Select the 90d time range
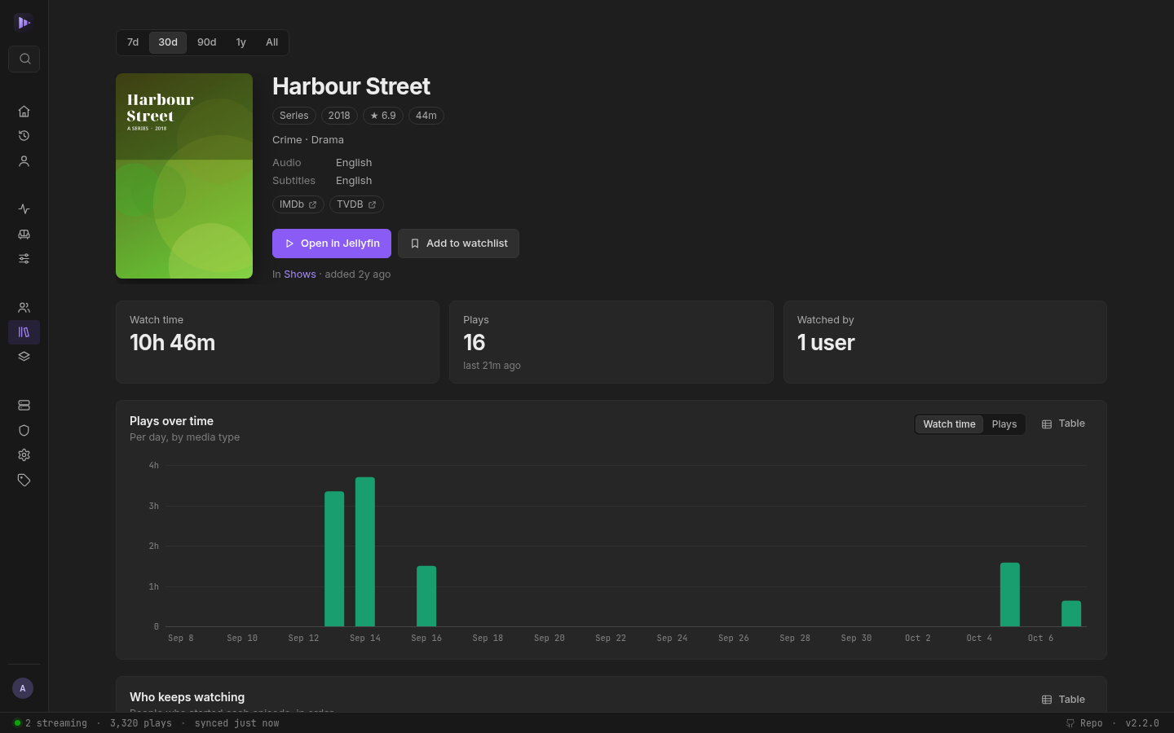The height and width of the screenshot is (733, 1174). (x=207, y=42)
